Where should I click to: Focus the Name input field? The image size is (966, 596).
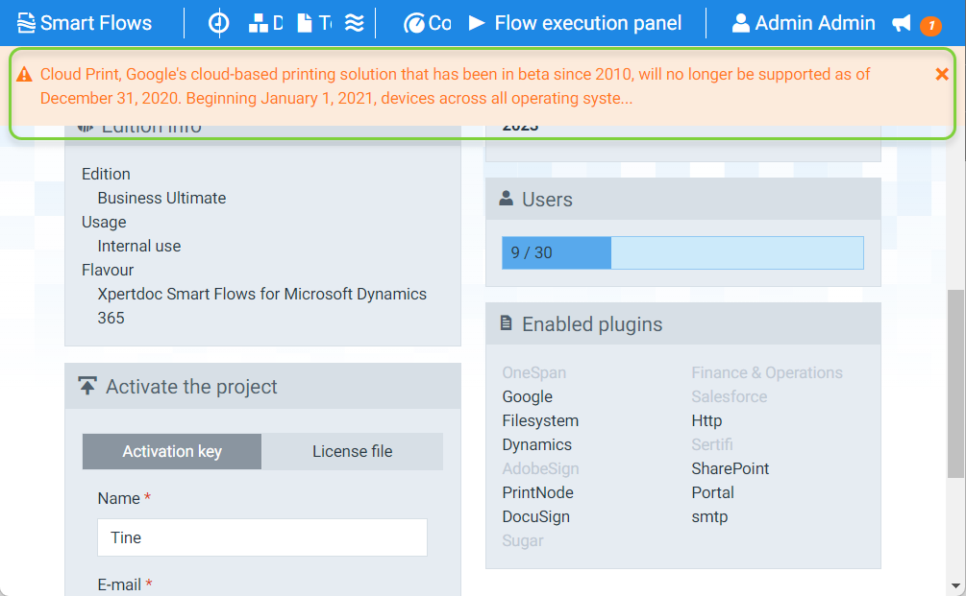[x=261, y=537]
